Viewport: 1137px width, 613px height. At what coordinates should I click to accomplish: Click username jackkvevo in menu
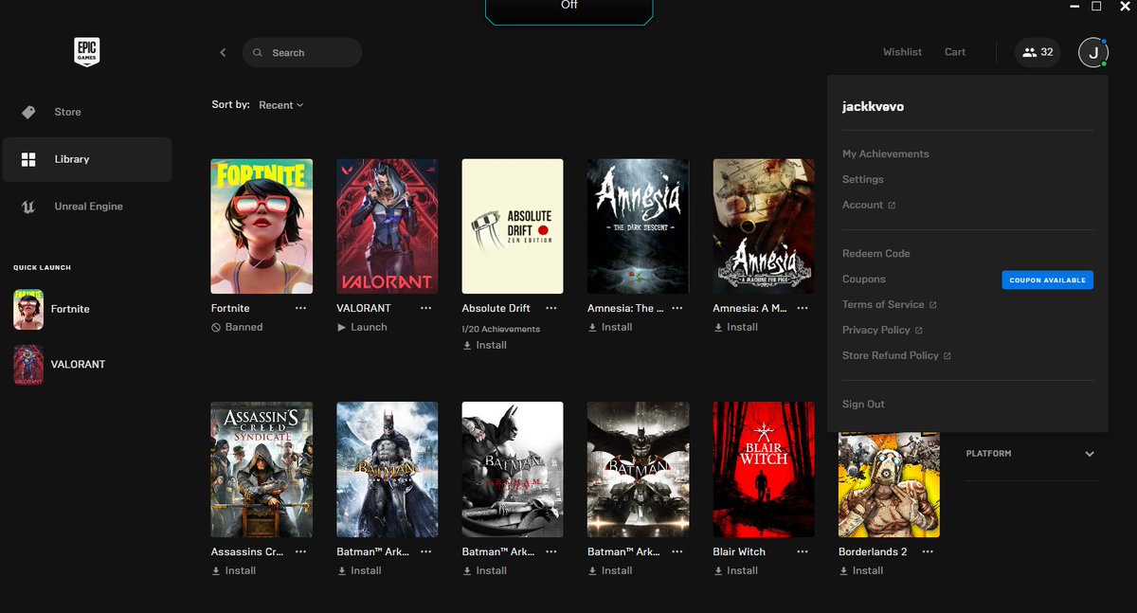point(873,107)
